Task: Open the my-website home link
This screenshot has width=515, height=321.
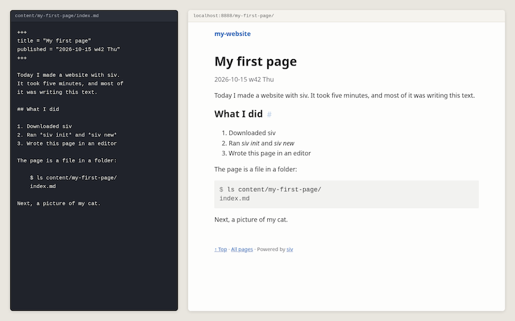Action: tap(232, 34)
